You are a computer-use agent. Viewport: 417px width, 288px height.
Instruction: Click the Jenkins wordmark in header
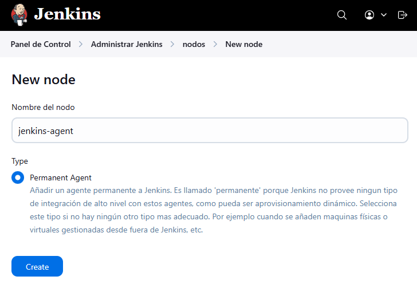67,14
